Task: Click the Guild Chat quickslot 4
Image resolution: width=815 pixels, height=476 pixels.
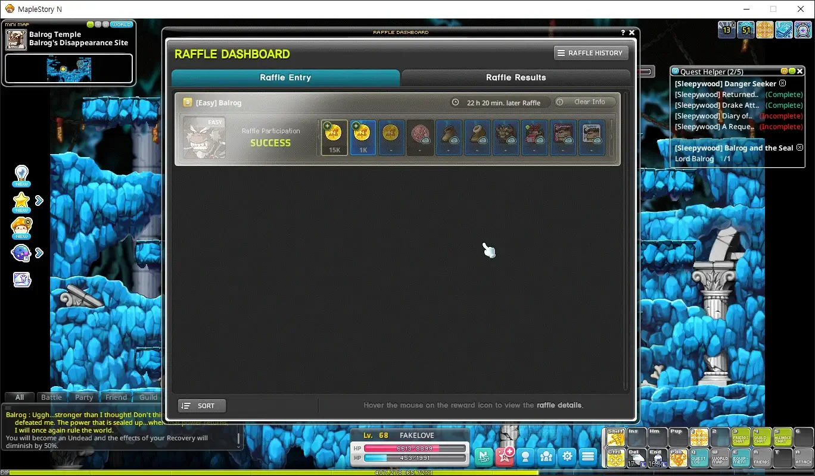Action: tap(761, 437)
